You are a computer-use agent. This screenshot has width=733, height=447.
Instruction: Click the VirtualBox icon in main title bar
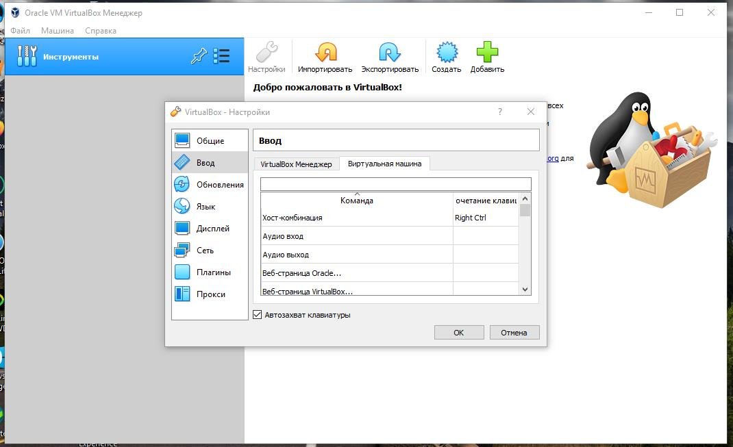click(15, 12)
